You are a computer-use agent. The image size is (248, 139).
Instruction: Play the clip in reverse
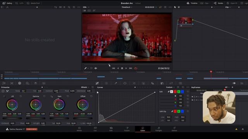[x=118, y=68]
